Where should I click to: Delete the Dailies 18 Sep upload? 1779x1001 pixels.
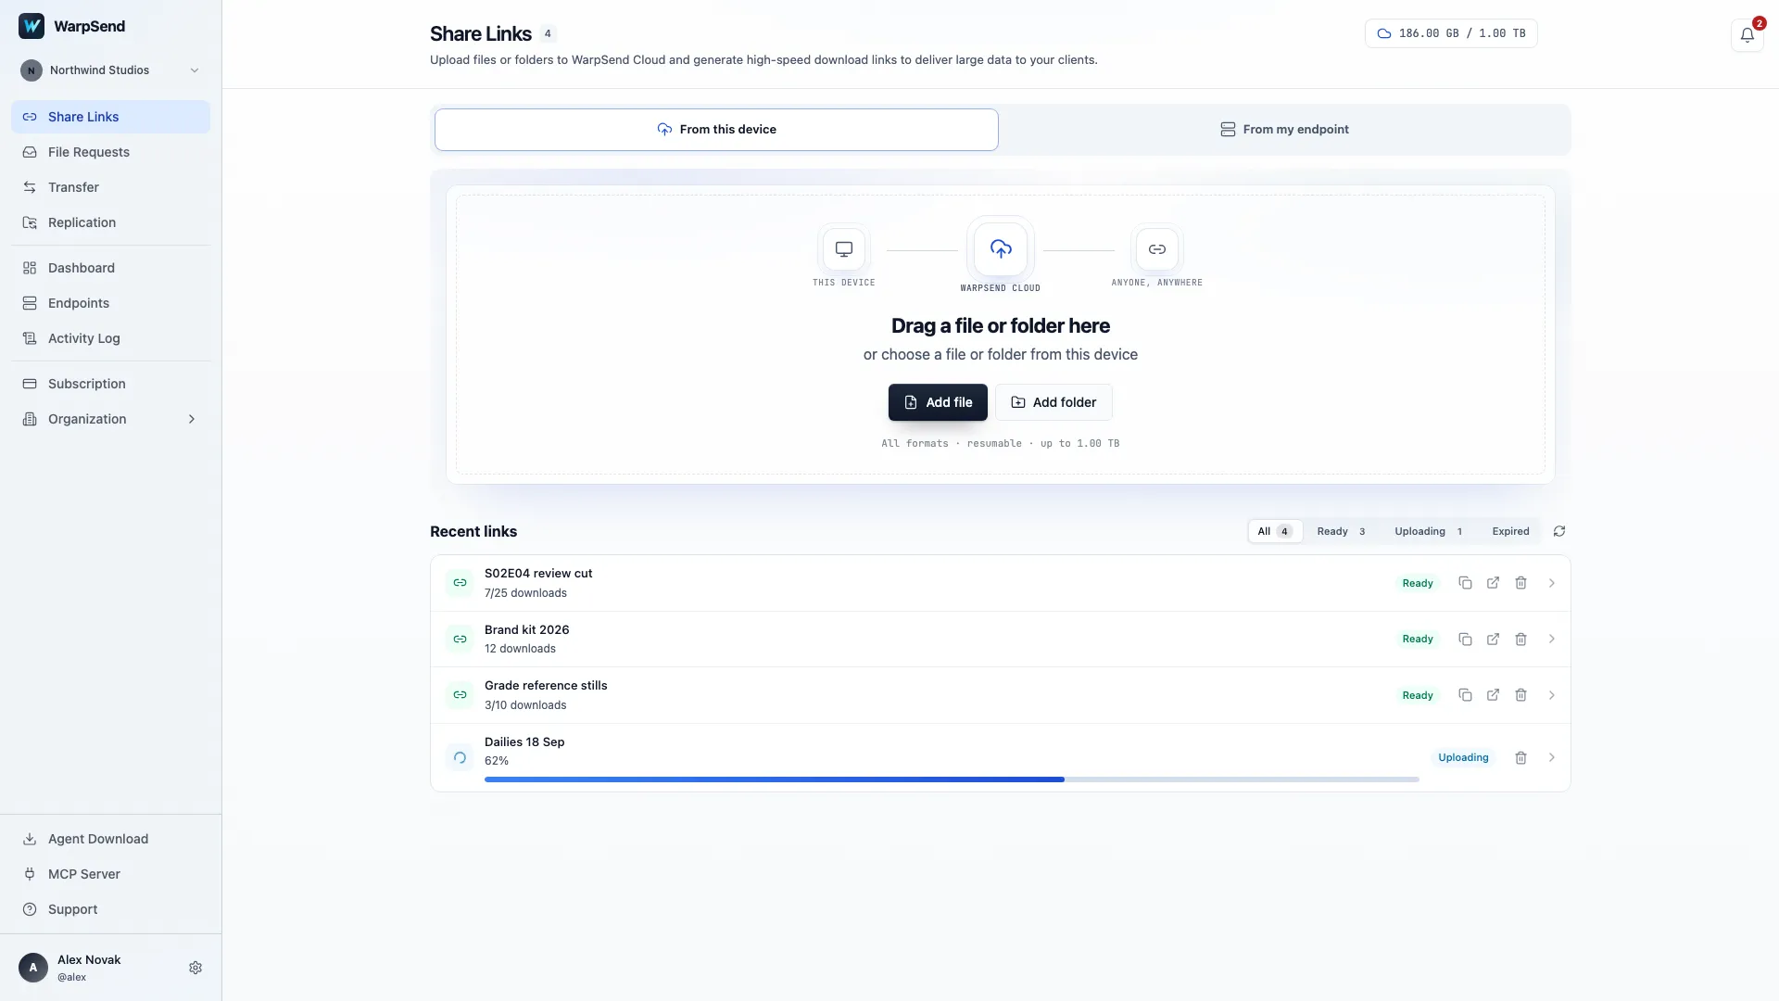click(x=1520, y=758)
